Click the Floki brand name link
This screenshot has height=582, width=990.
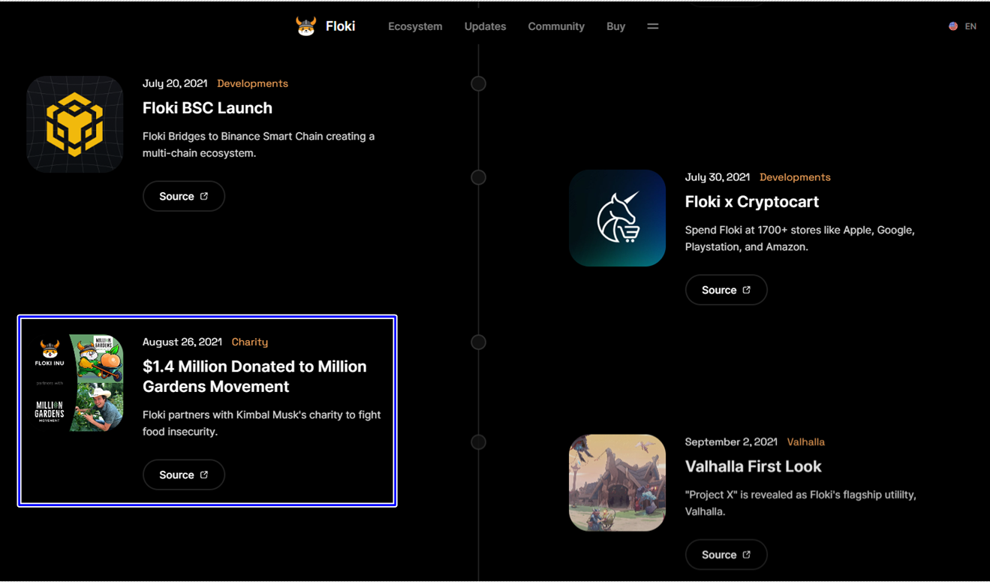[x=340, y=26]
